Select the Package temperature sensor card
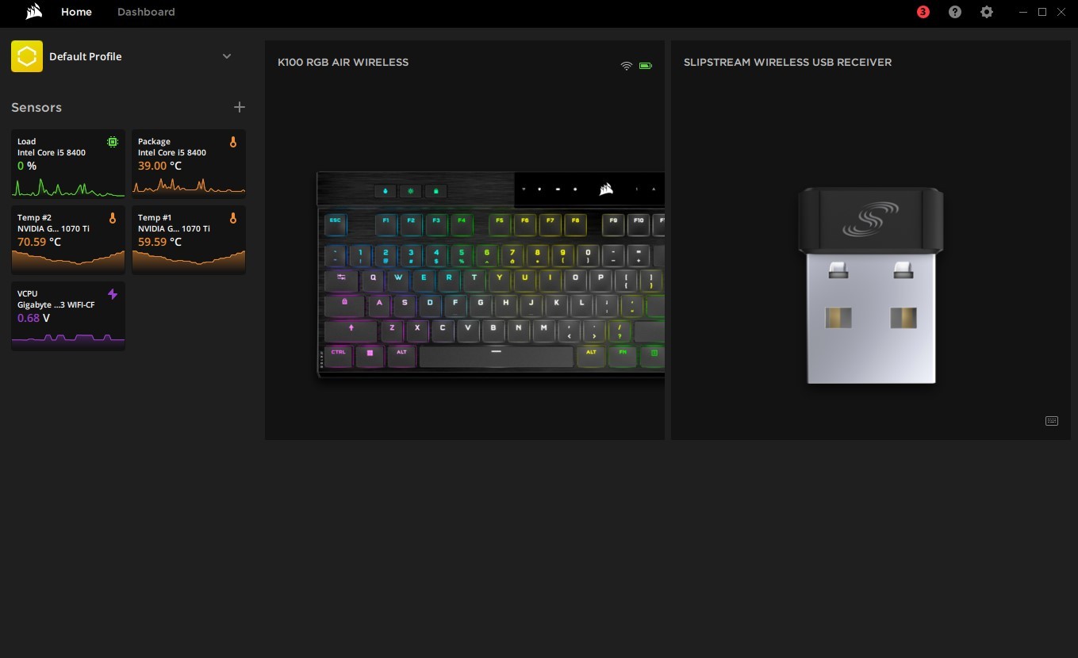This screenshot has height=658, width=1078. click(x=189, y=163)
